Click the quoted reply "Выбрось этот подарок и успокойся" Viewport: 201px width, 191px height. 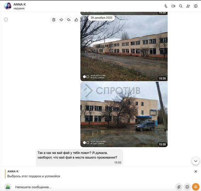[34, 176]
